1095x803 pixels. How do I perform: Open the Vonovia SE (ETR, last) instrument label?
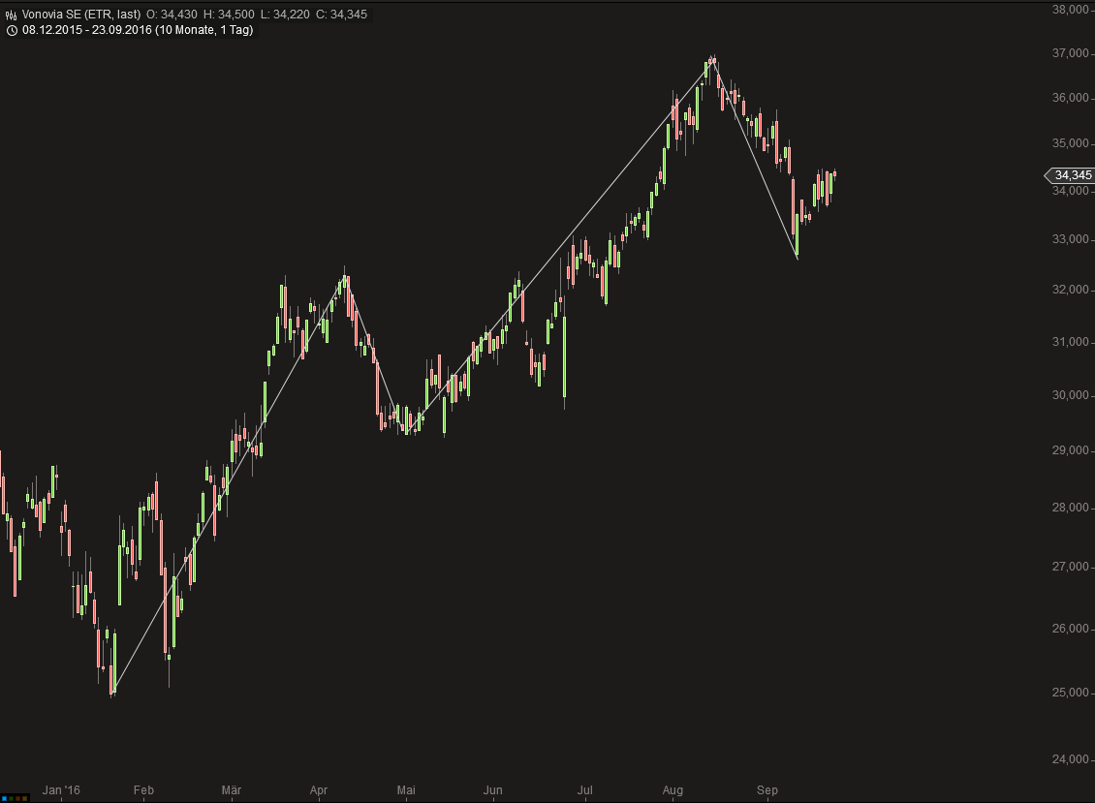point(81,14)
